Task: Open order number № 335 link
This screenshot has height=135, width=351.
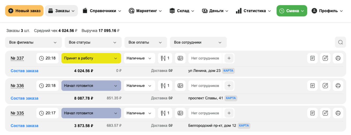Action: (17, 113)
